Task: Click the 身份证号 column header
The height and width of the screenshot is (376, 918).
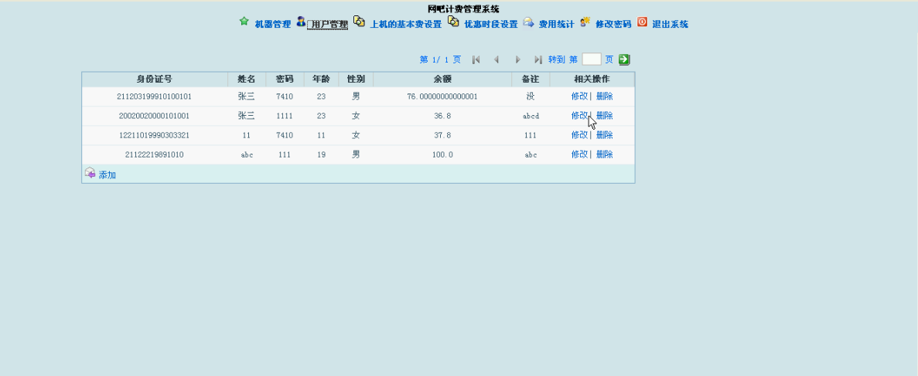Action: pyautogui.click(x=155, y=79)
